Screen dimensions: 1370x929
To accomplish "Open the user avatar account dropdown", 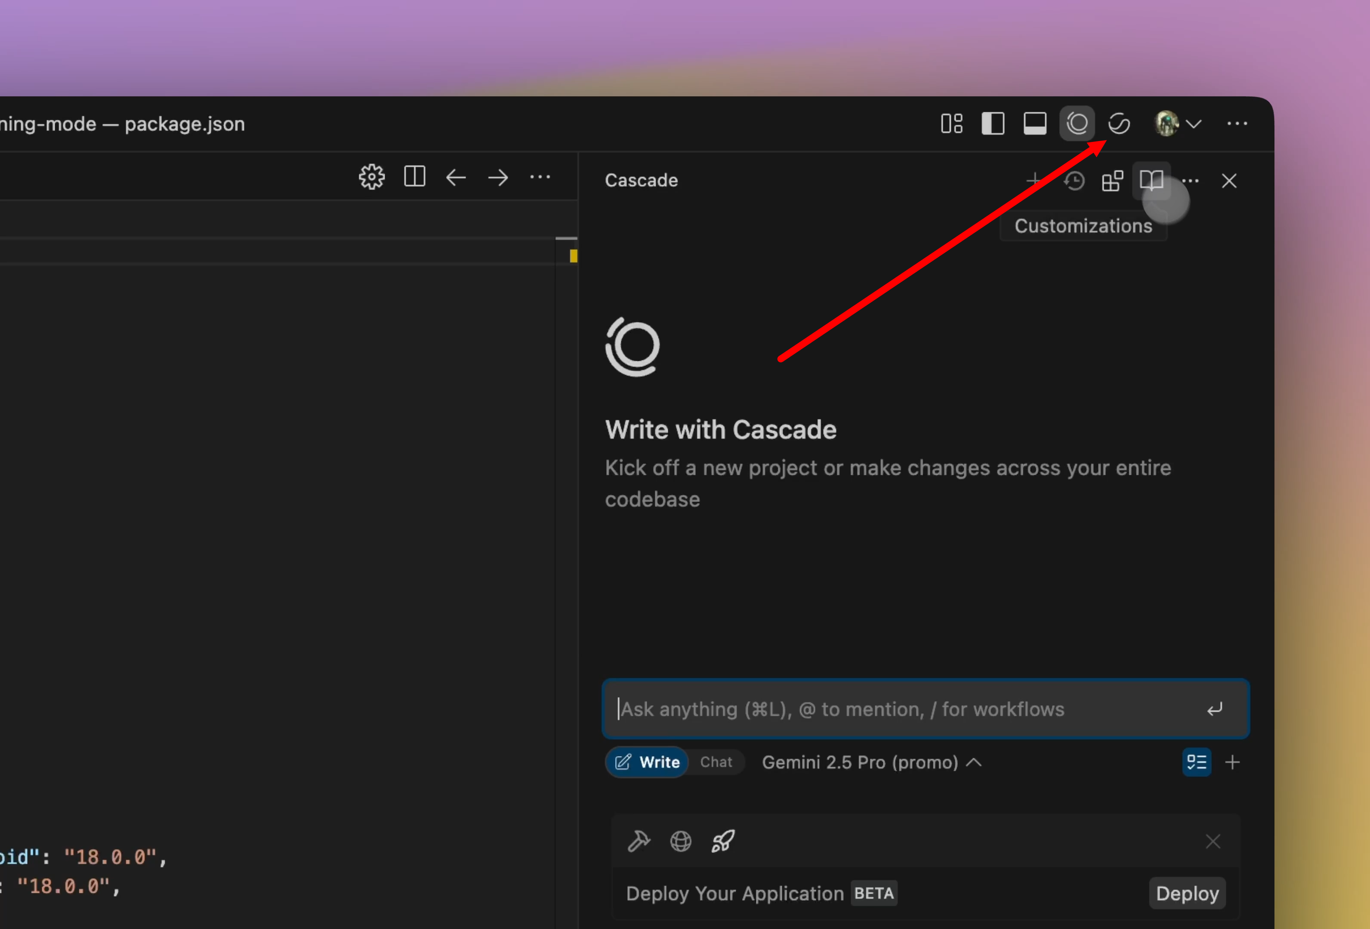I will point(1177,124).
